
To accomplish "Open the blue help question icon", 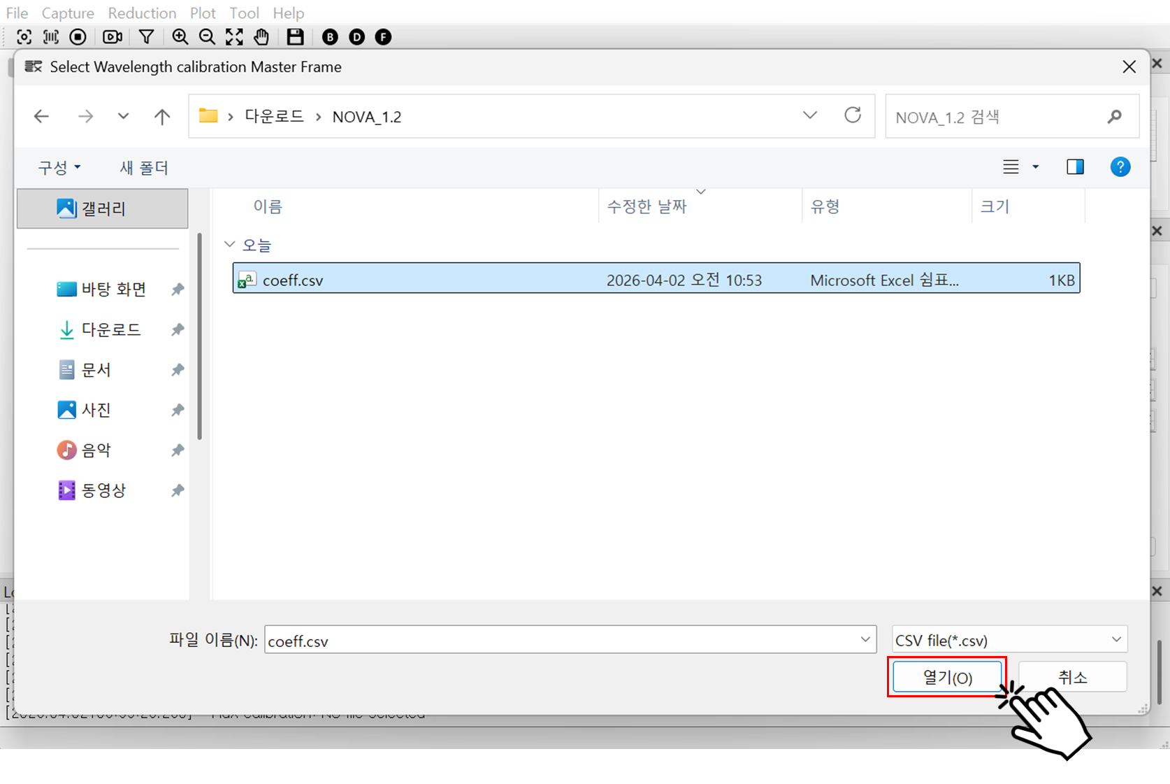I will pyautogui.click(x=1120, y=167).
